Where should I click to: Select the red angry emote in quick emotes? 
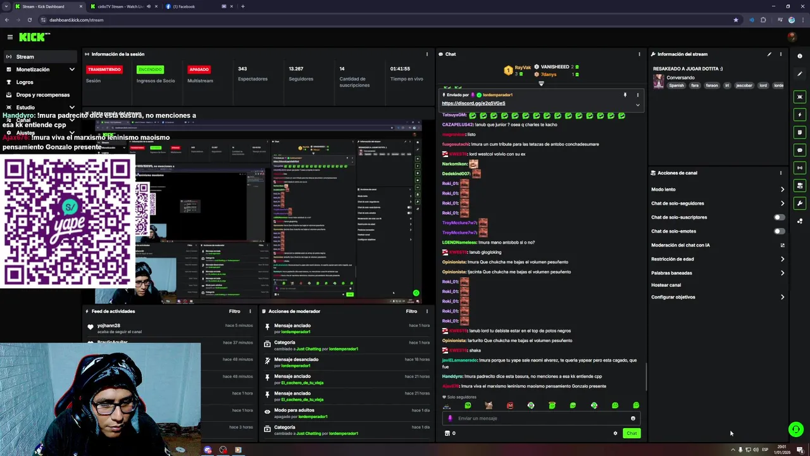pos(510,405)
